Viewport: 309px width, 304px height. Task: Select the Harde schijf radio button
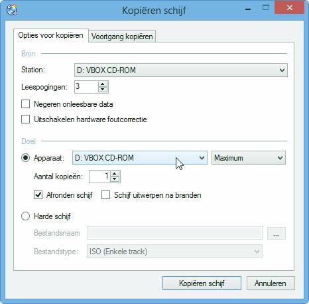pos(26,216)
